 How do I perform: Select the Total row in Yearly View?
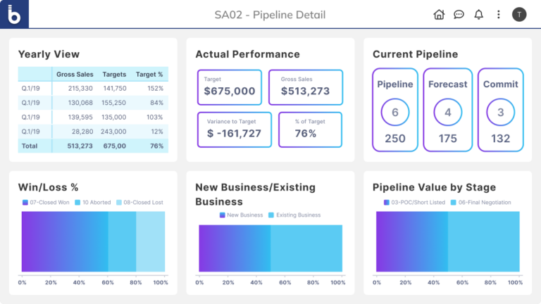tap(93, 146)
